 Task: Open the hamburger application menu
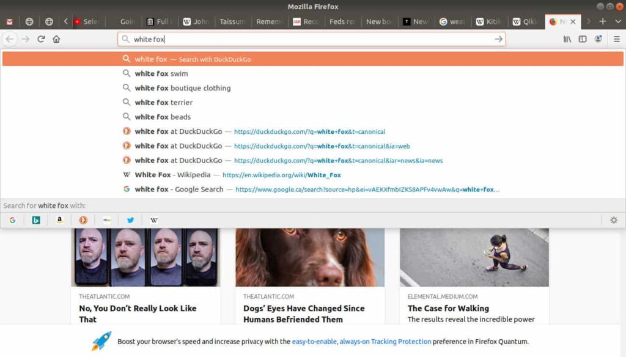coord(617,39)
